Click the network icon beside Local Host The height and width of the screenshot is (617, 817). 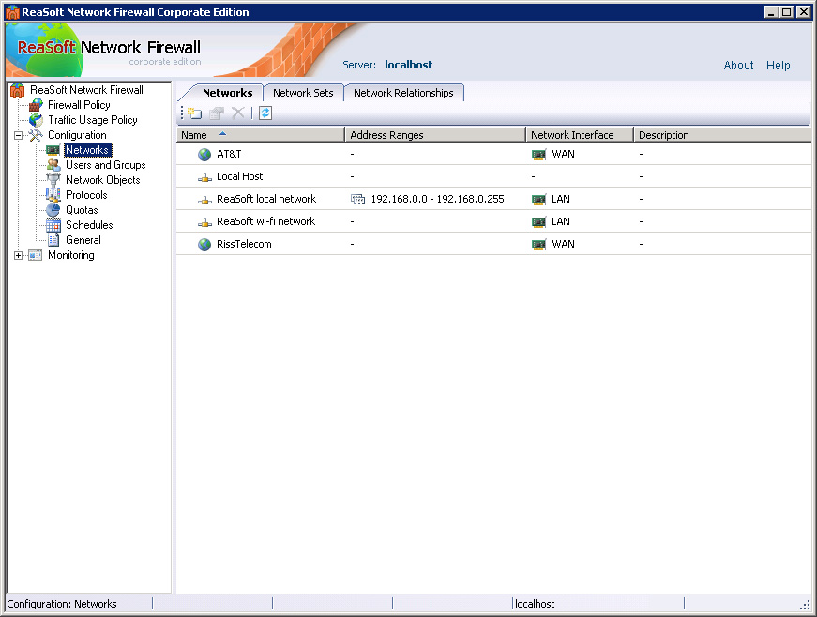[204, 177]
